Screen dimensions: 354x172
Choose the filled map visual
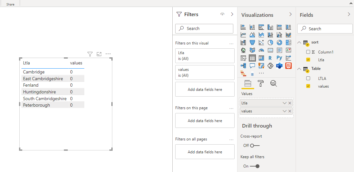tap(252, 50)
